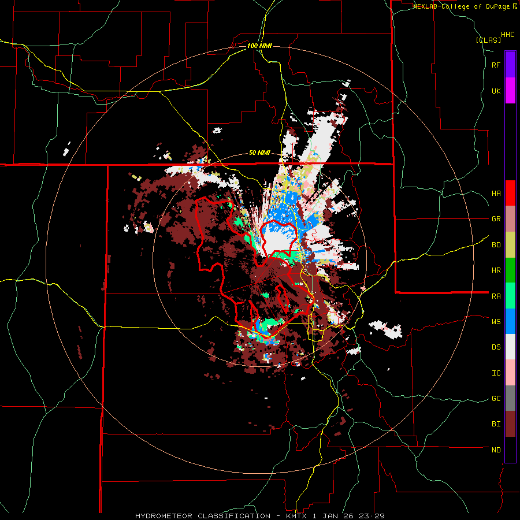Click the purple RF color swatch in legend
520x520 pixels.
(x=510, y=64)
